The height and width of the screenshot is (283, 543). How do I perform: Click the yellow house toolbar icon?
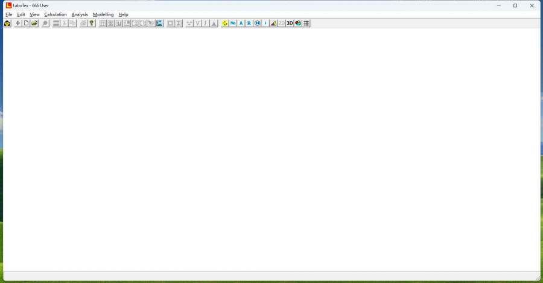pyautogui.click(x=7, y=23)
